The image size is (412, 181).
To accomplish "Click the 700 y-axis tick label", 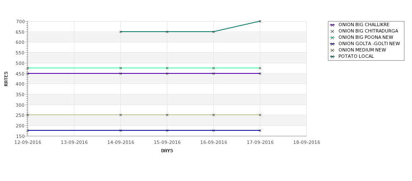I will click(21, 22).
